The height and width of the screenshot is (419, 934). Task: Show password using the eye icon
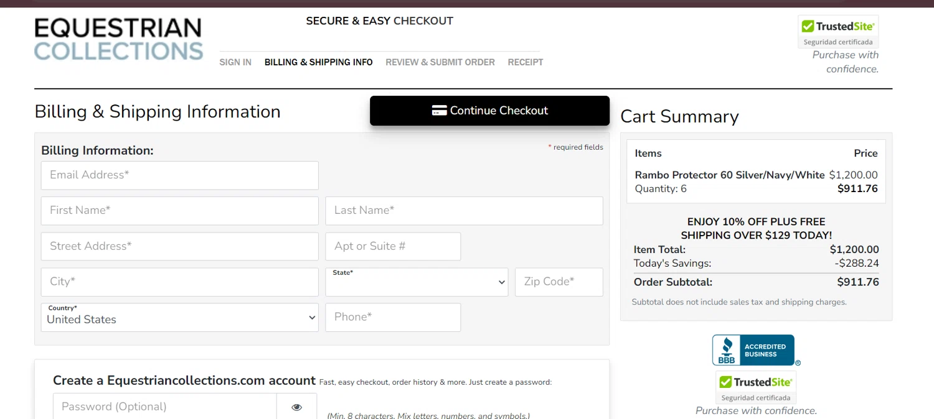pyautogui.click(x=296, y=407)
